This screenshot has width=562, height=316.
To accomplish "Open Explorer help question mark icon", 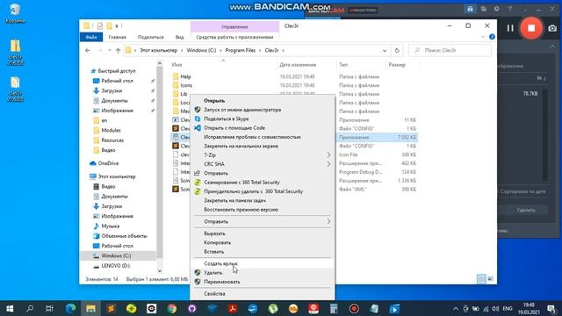I will [x=492, y=37].
